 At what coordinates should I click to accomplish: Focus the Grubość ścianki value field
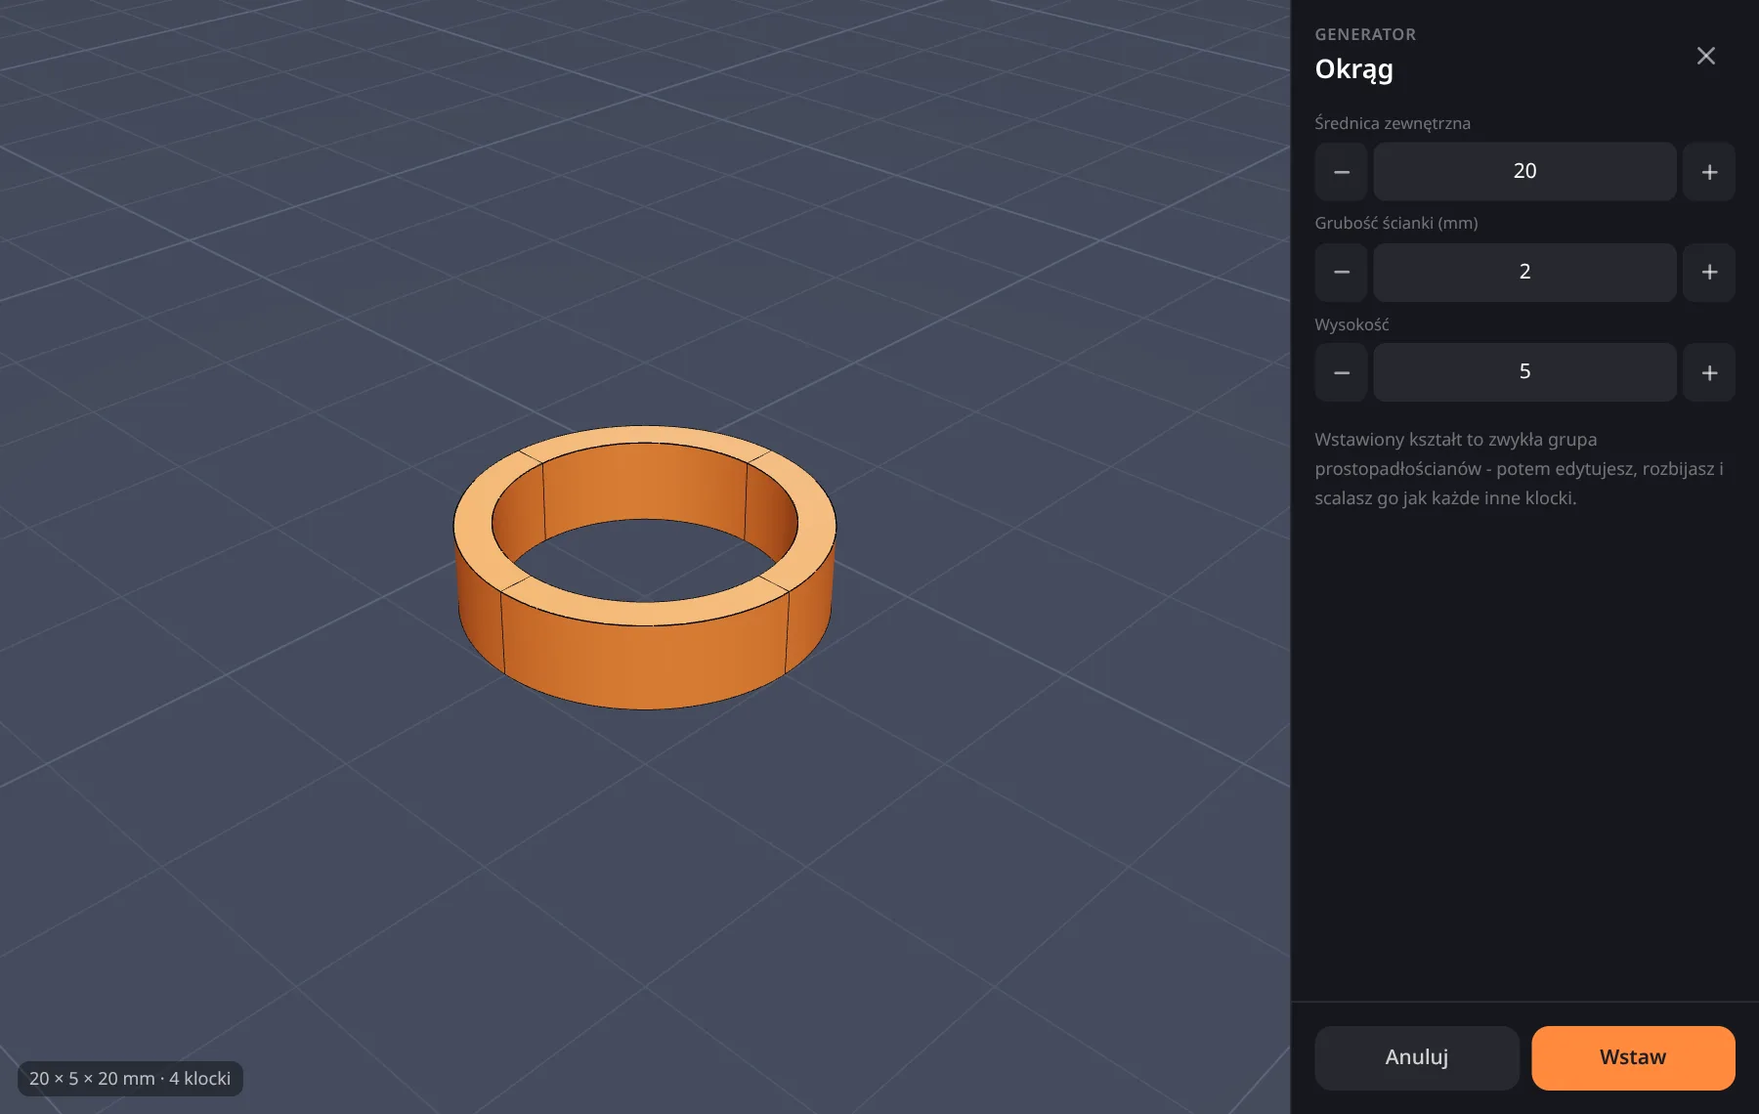tap(1524, 273)
